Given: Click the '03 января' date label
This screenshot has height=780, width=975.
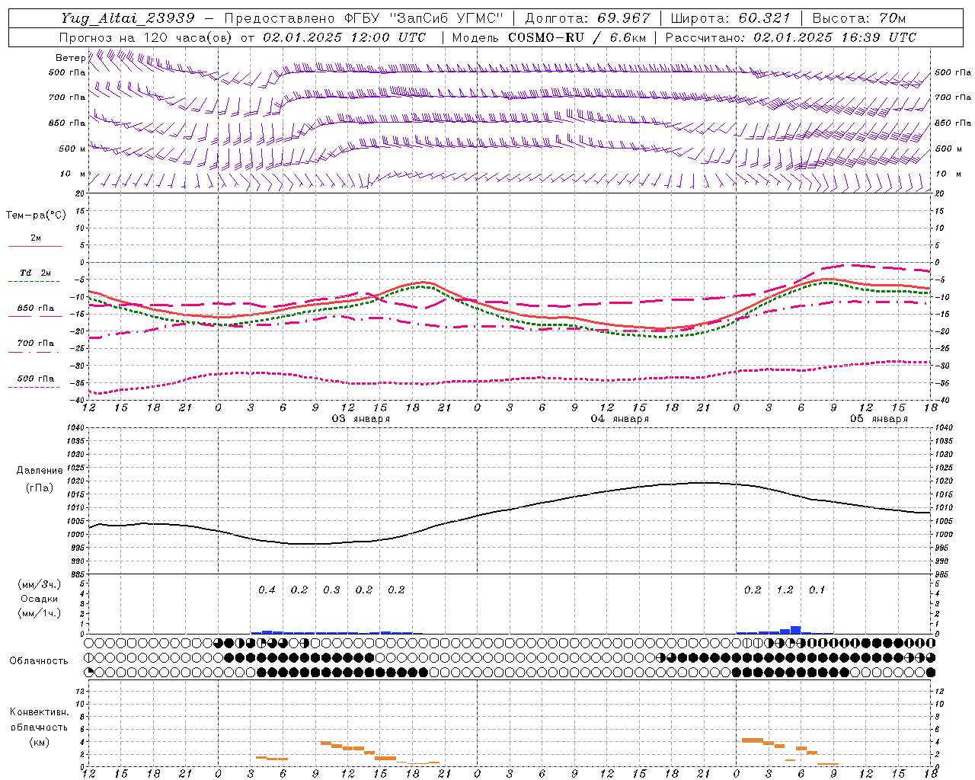Looking at the screenshot, I should click(x=360, y=419).
